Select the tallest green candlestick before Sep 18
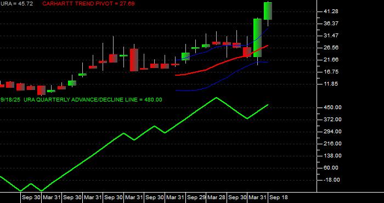384x203 pixels. 257,38
